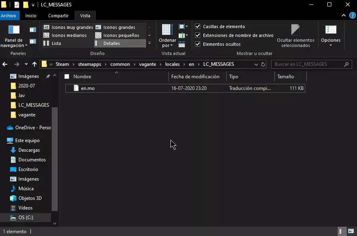Open OneDrive - Personal in sidebar

[x=29, y=128]
